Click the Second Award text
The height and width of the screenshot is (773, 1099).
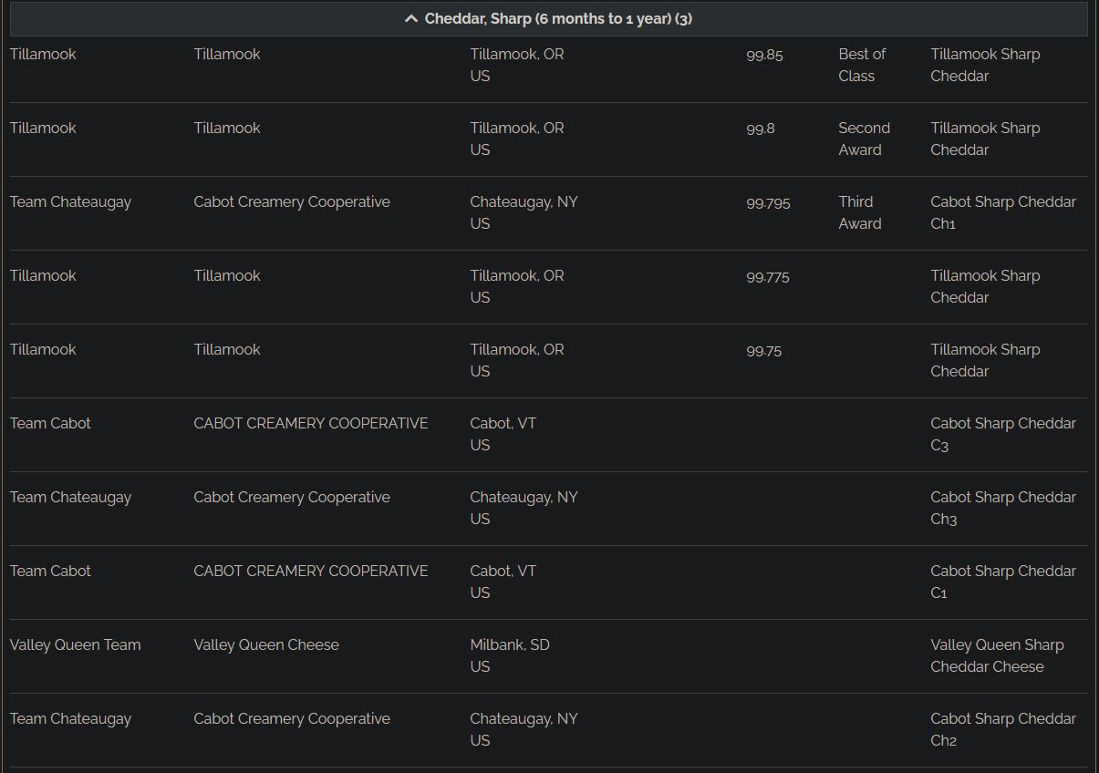point(864,139)
